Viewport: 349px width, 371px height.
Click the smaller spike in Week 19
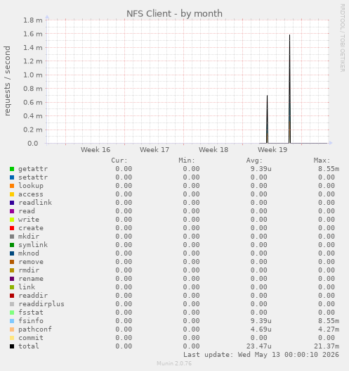[x=267, y=119]
